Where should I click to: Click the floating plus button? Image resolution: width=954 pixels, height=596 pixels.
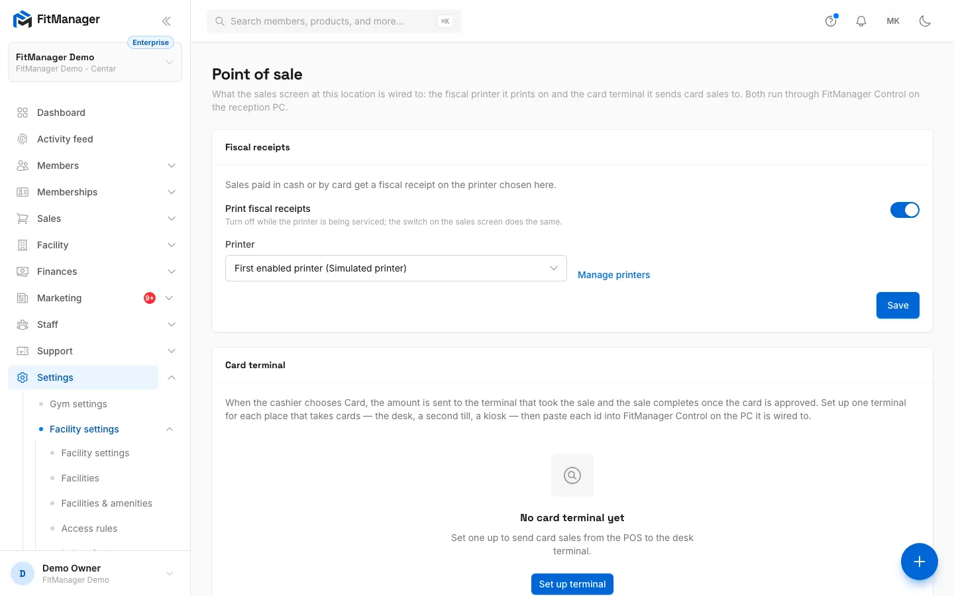click(920, 562)
